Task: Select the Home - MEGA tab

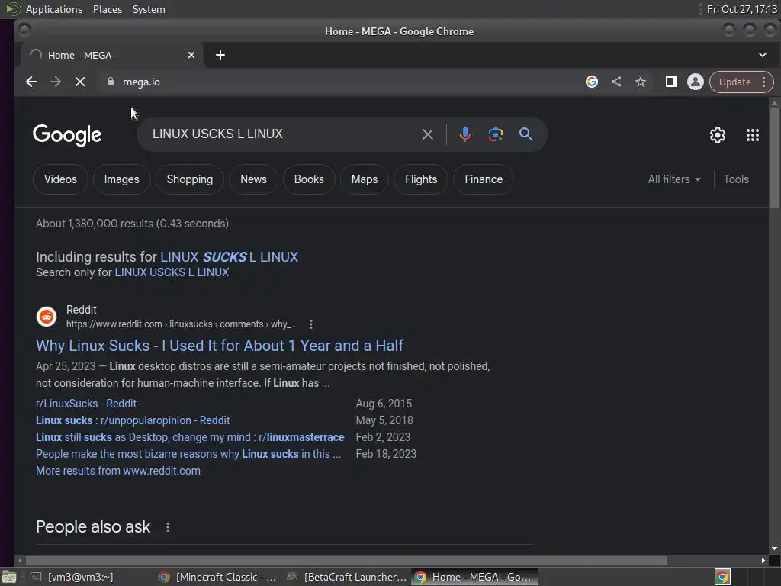Action: pyautogui.click(x=112, y=55)
